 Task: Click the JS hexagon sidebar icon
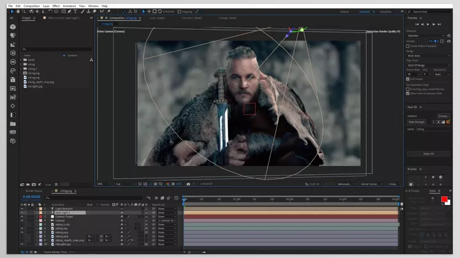(x=12, y=53)
